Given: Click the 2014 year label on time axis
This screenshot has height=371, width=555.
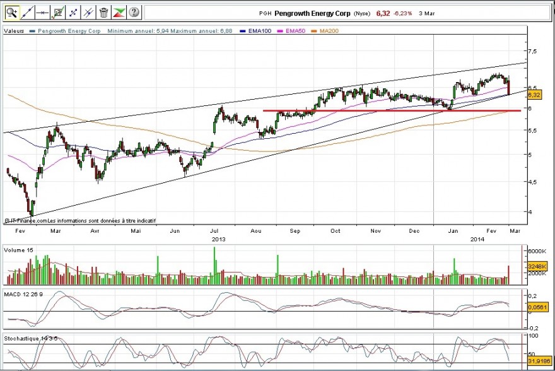Looking at the screenshot, I should tap(477, 239).
